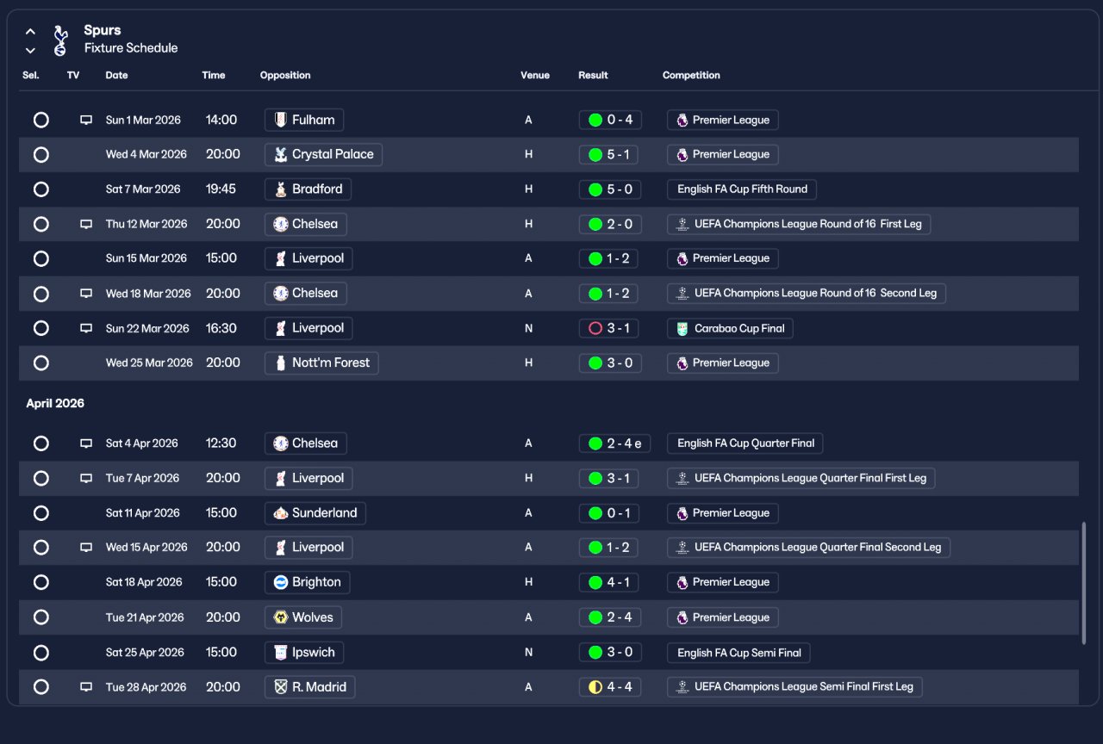
Task: Click the Carabao Cup logo icon
Action: (682, 328)
